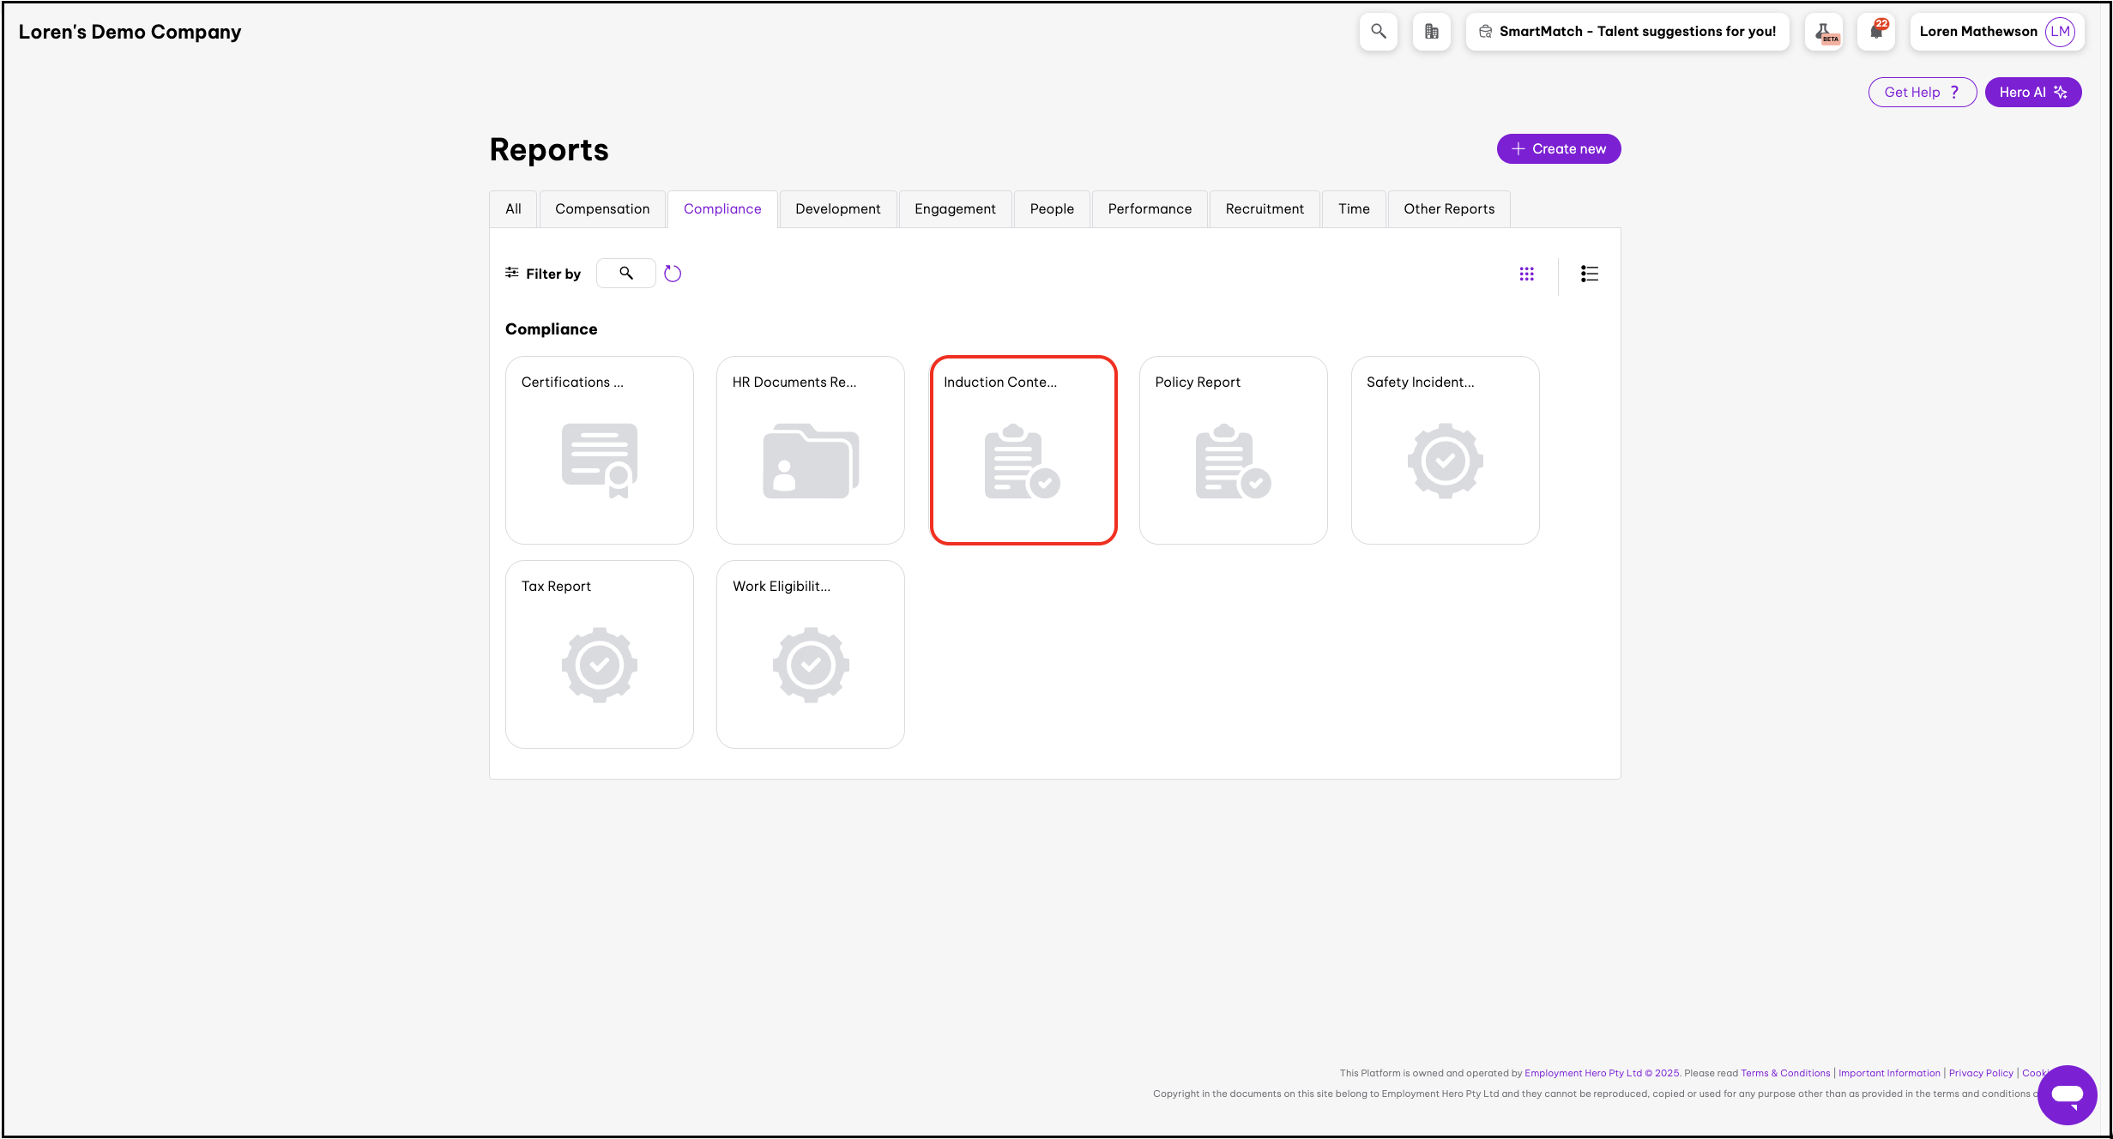Select the Recruitment tab
This screenshot has height=1139, width=2113.
(x=1264, y=209)
